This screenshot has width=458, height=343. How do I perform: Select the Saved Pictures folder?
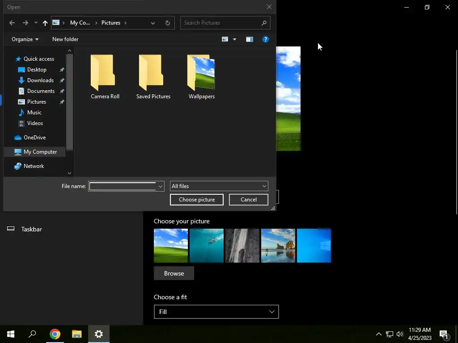[x=153, y=77]
